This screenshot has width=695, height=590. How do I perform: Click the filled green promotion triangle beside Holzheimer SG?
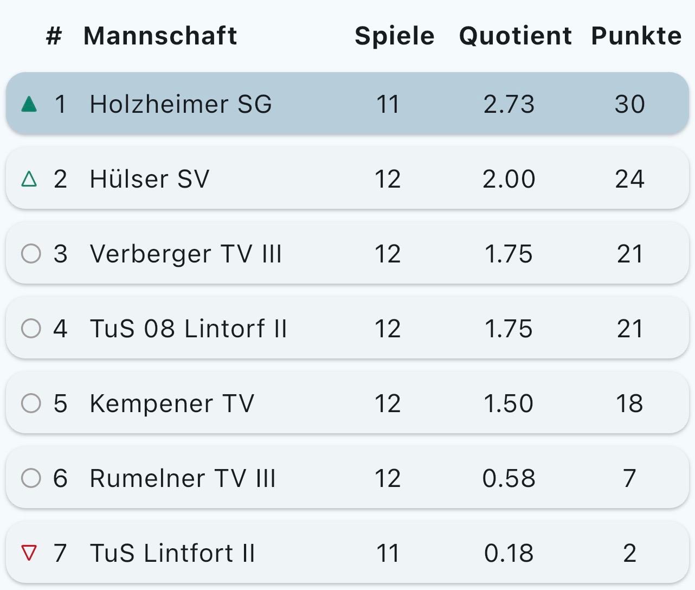tap(29, 104)
